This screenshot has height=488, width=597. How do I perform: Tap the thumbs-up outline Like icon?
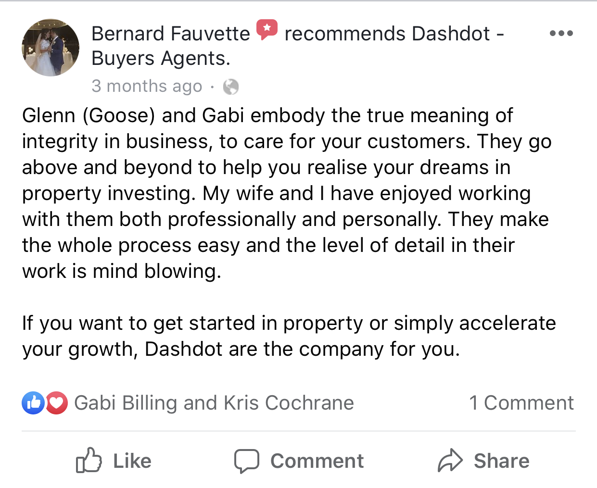tap(89, 461)
